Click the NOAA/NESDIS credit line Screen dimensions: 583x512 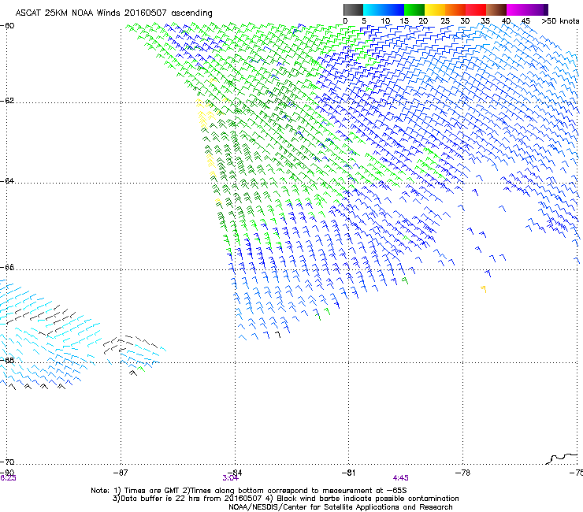(340, 507)
